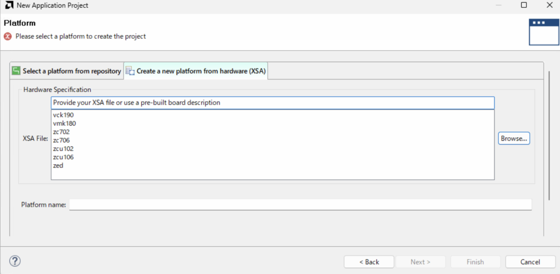This screenshot has width=560, height=274.
Task: Click the help question mark icon
Action: pos(15,261)
